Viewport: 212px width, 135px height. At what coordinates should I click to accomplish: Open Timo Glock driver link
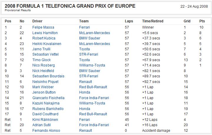pyautogui.click(x=42, y=60)
